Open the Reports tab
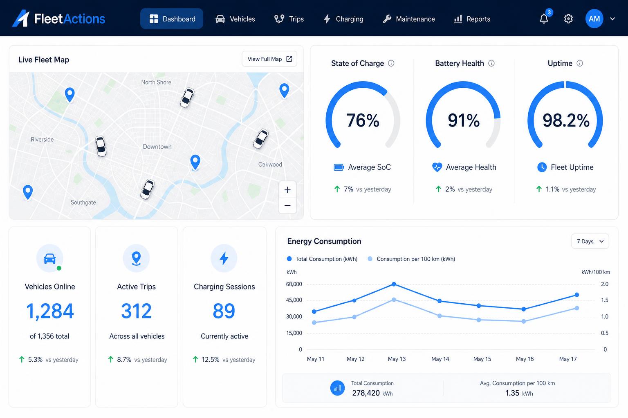Screen dimensions: 628x418 click(x=472, y=19)
